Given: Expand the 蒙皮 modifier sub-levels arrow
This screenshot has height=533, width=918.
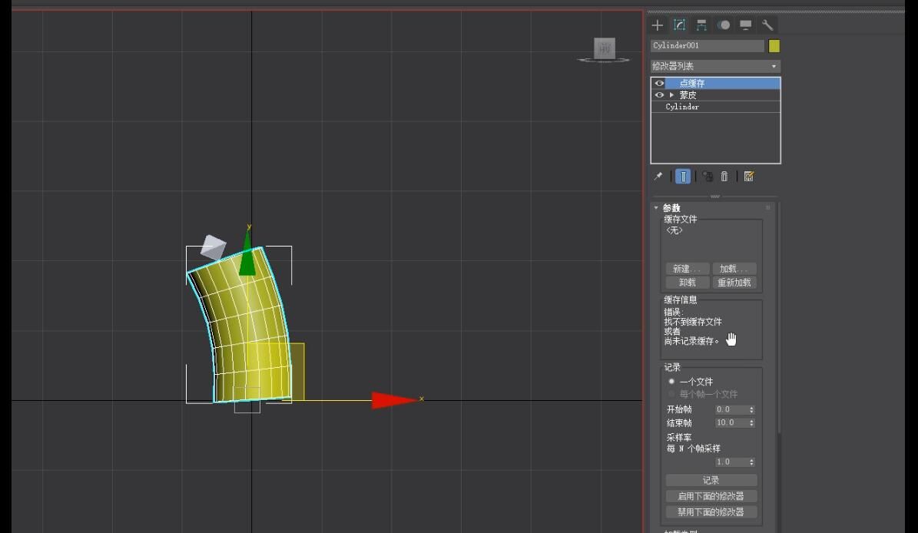Looking at the screenshot, I should [x=671, y=94].
